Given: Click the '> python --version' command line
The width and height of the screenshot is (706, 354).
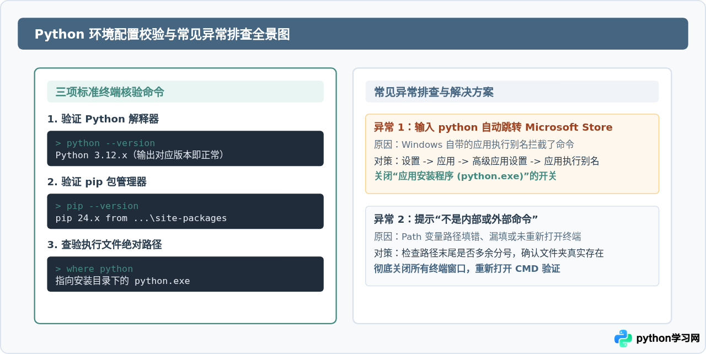Looking at the screenshot, I should tap(105, 143).
